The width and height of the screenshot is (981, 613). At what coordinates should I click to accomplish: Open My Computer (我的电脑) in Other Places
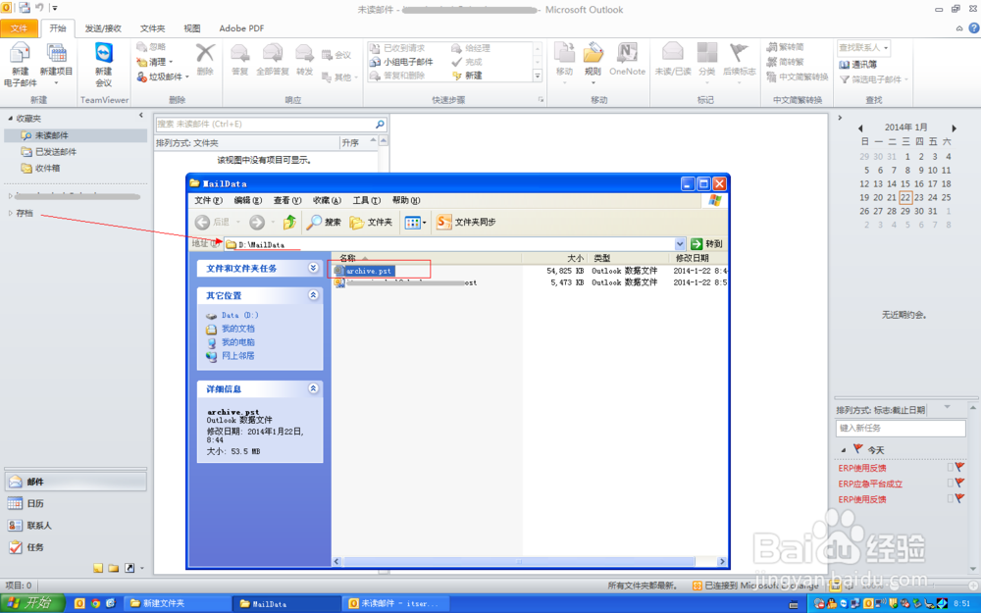[237, 342]
